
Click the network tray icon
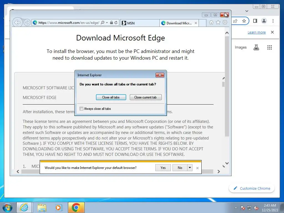click(249, 208)
